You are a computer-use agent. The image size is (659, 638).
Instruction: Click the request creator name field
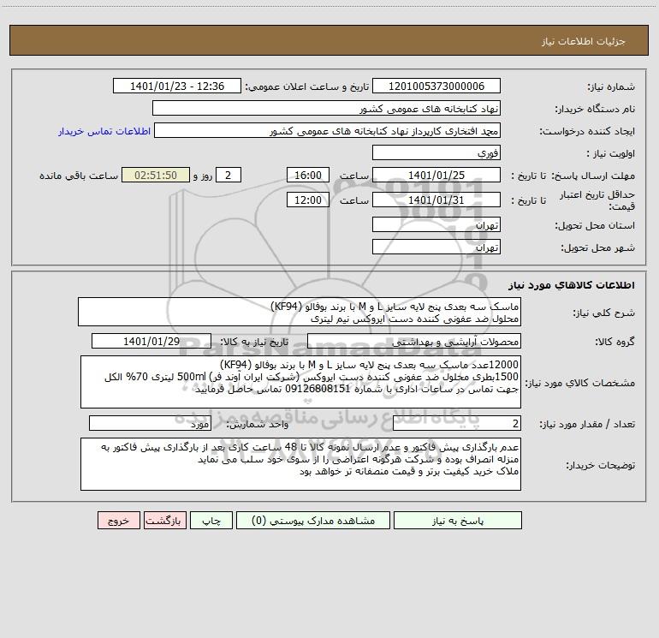(328, 130)
